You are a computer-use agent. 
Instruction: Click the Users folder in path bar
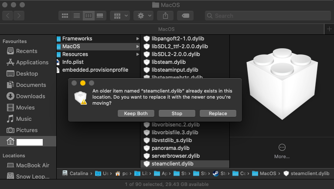[102, 173]
